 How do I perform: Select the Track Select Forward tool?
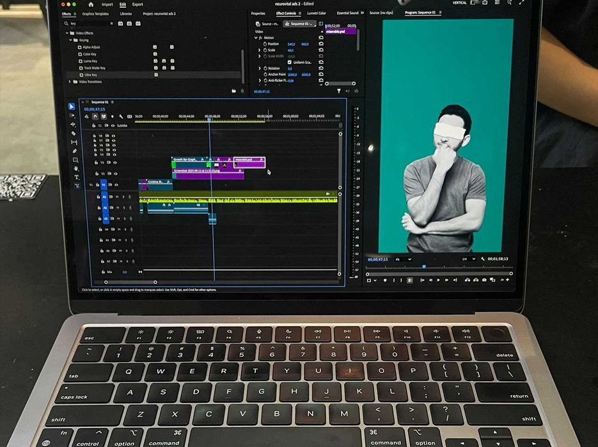[72, 116]
